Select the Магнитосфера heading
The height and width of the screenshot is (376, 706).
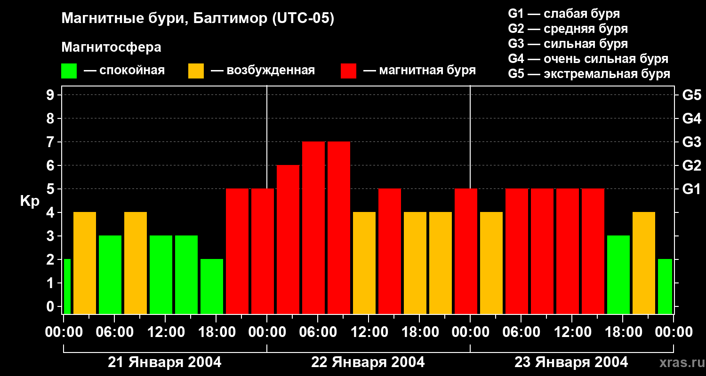[111, 47]
